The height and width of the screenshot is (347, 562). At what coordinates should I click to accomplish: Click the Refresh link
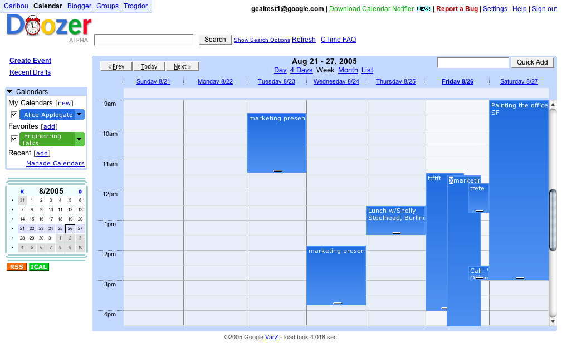point(304,40)
